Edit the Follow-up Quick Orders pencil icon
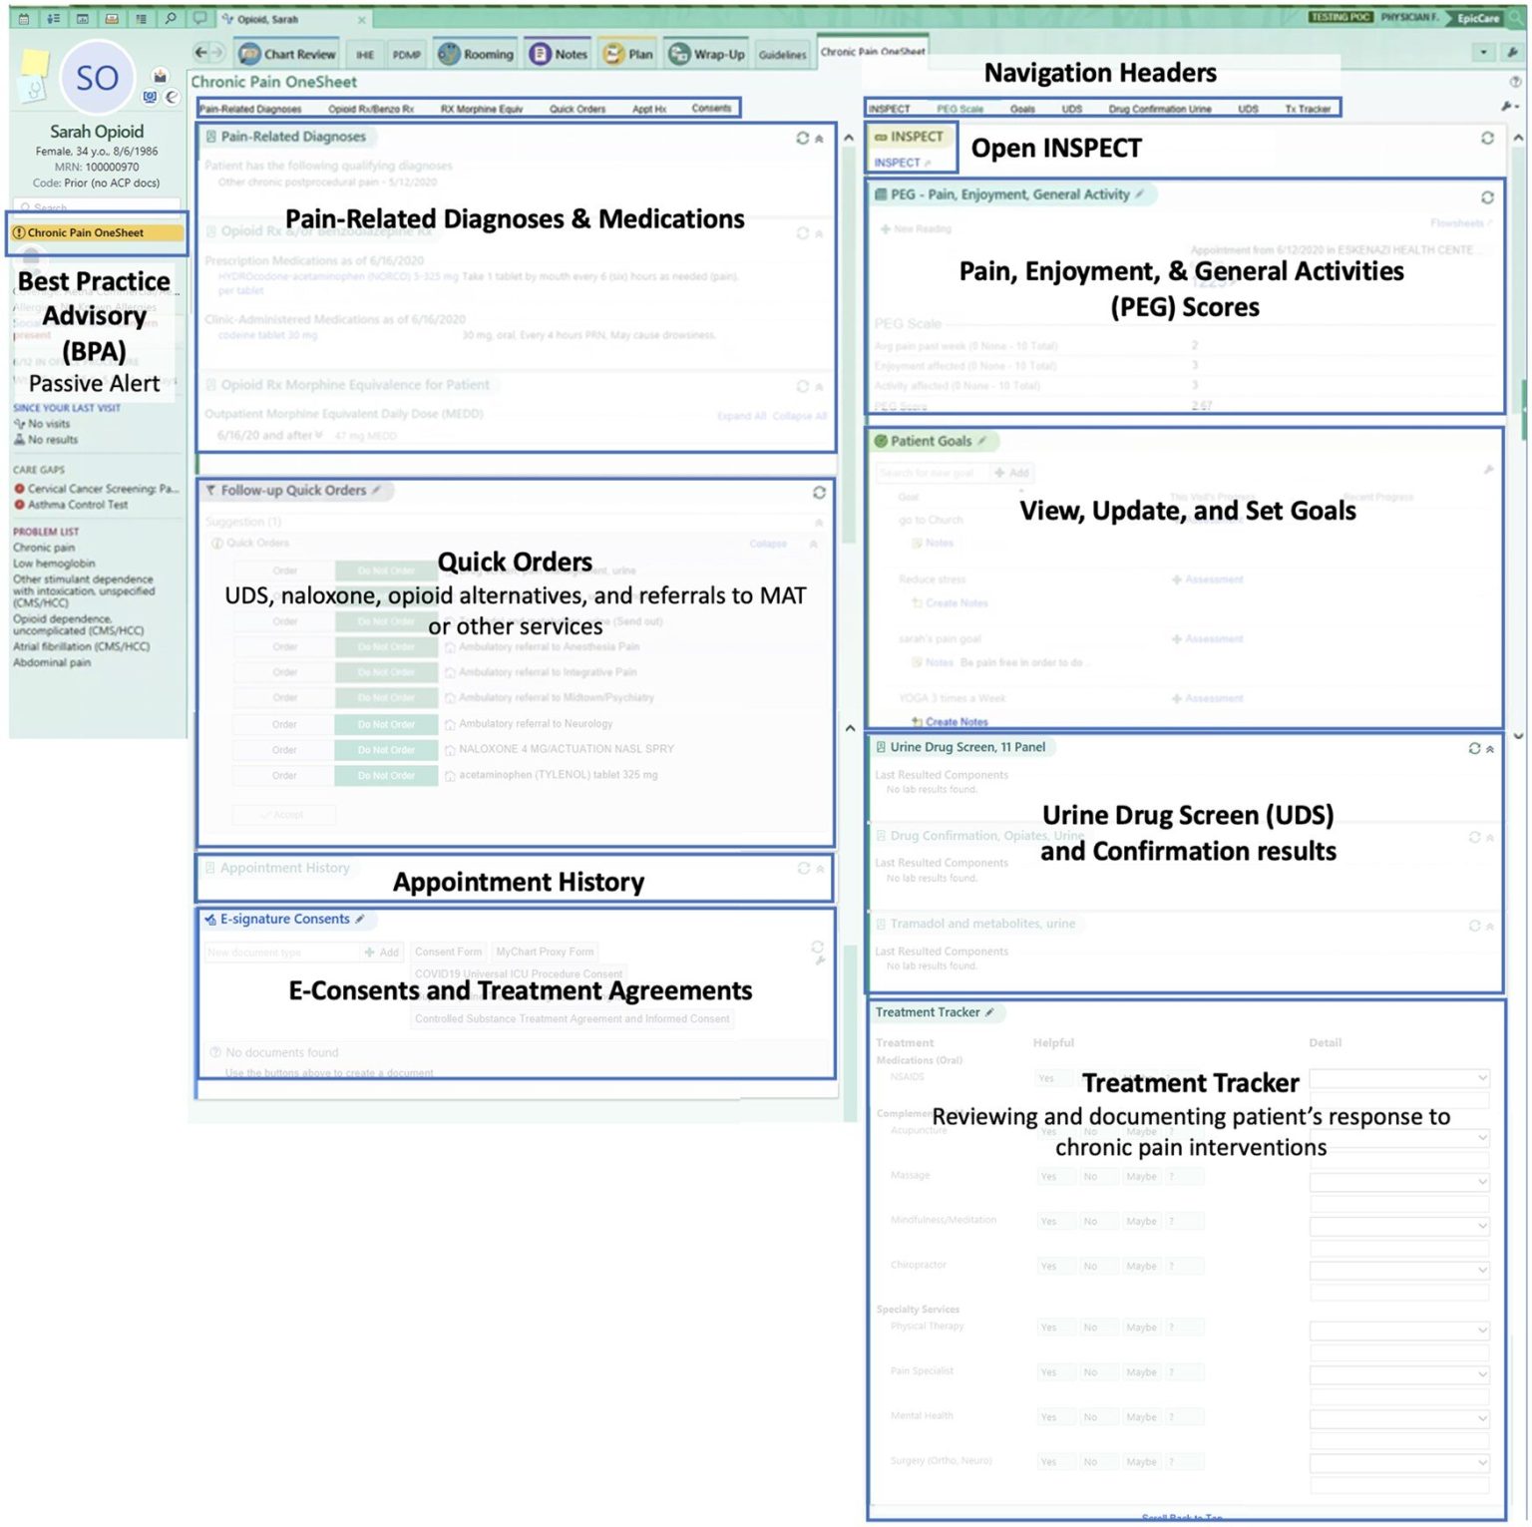Viewport: 1532px width, 1527px height. pyautogui.click(x=376, y=490)
